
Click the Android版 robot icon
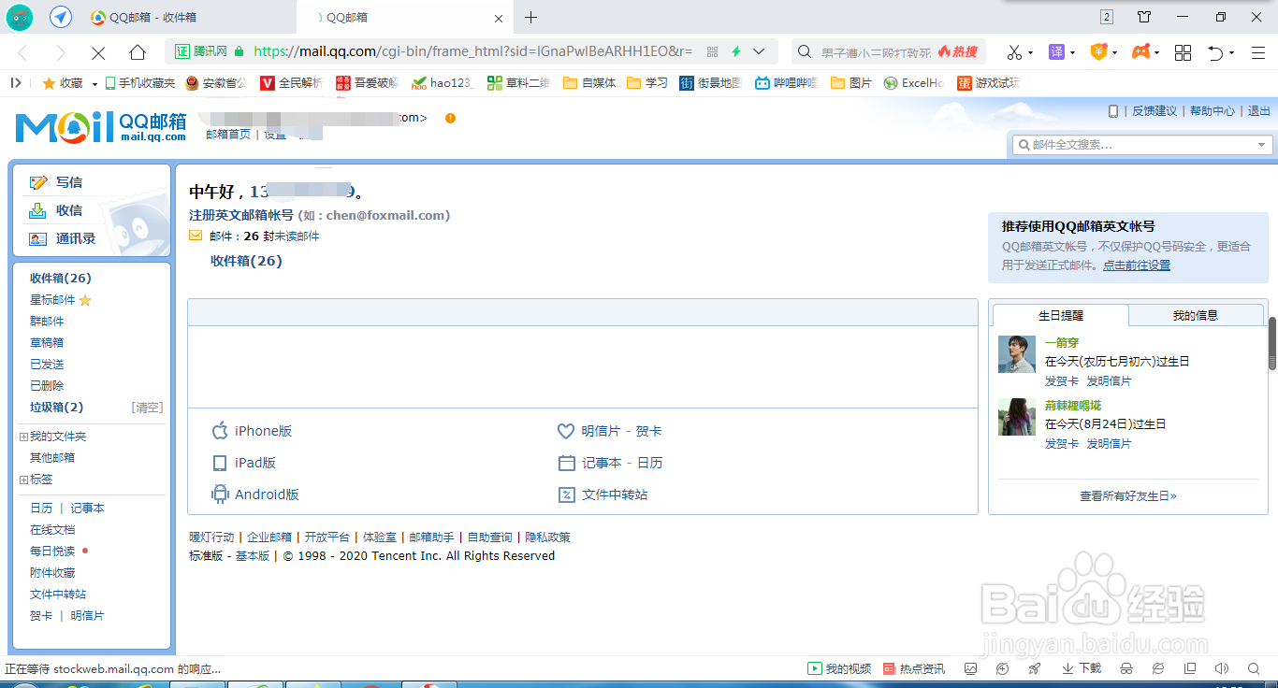coord(220,494)
